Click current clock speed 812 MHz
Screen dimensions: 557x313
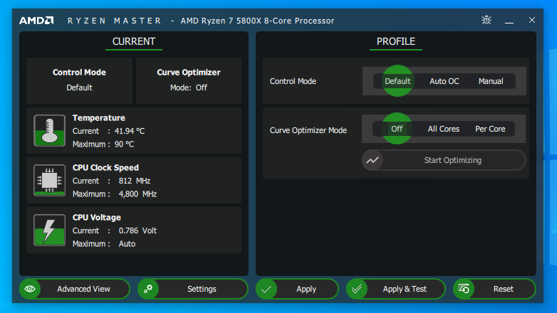135,181
